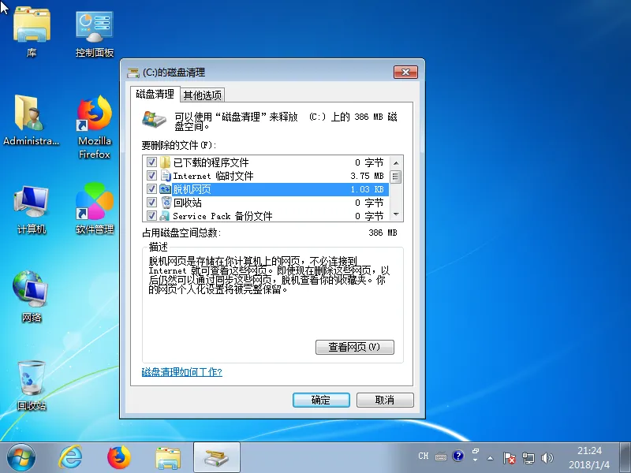Screen dimensions: 631x473
Task: Open the 控制面板 desktop icon
Action: 94,33
